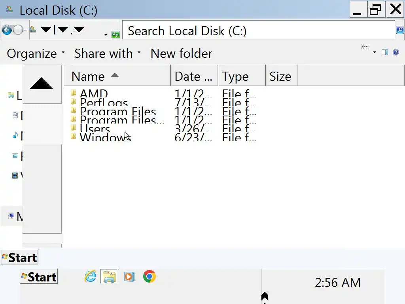Select the Users folder

point(95,129)
